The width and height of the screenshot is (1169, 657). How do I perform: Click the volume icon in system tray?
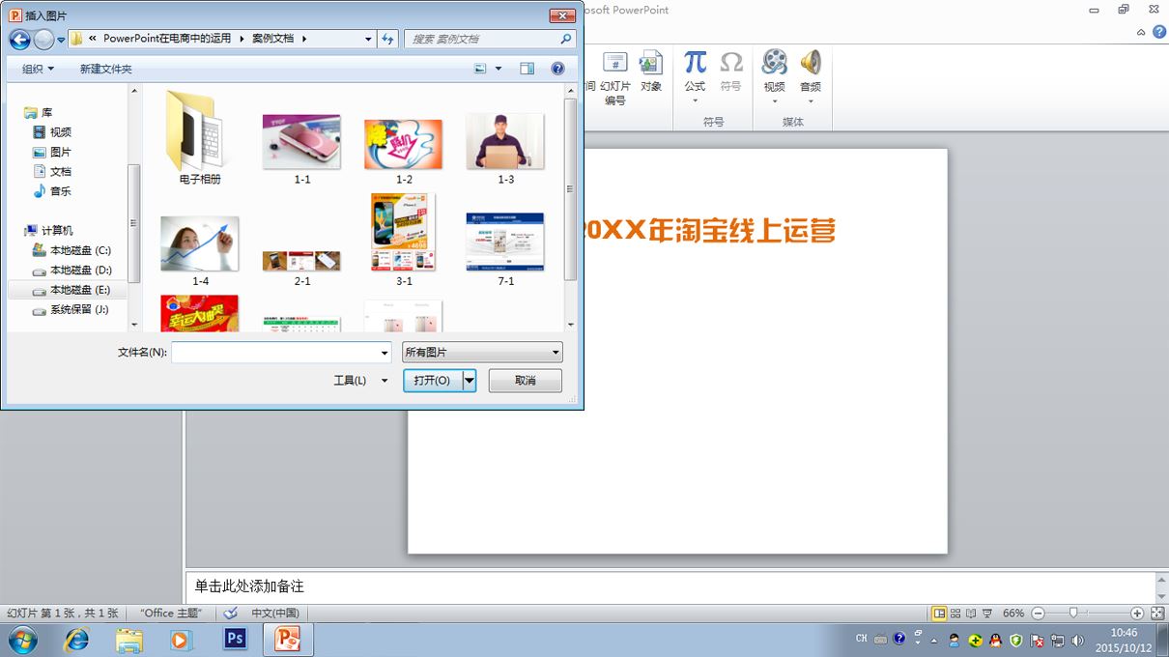click(1078, 640)
